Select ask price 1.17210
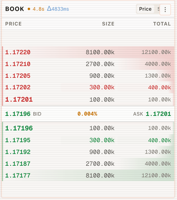This screenshot has height=200, width=177. [x=18, y=64]
